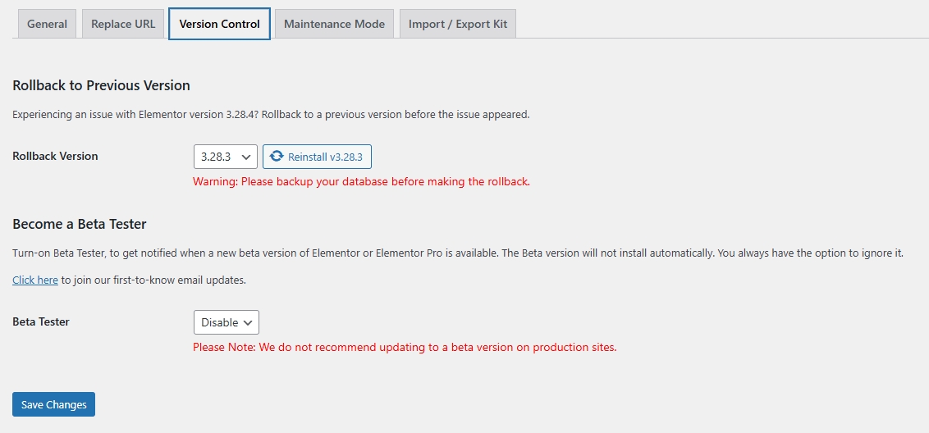Click the "Turn-on Beta Tester" description paragraph

point(457,253)
